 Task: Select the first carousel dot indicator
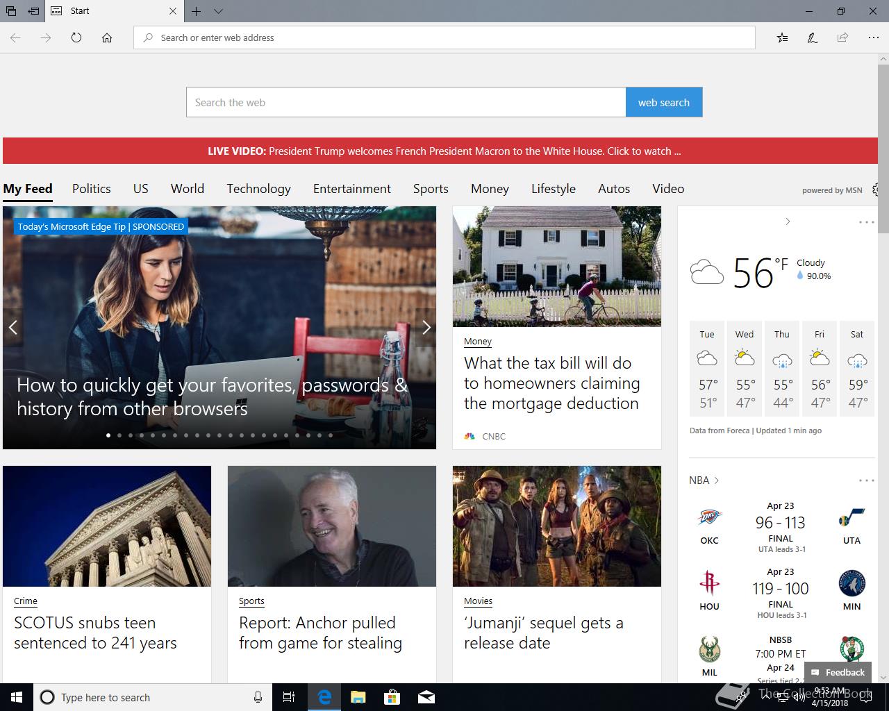pos(108,435)
